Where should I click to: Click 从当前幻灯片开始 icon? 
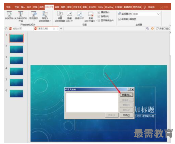[x=21, y=14]
